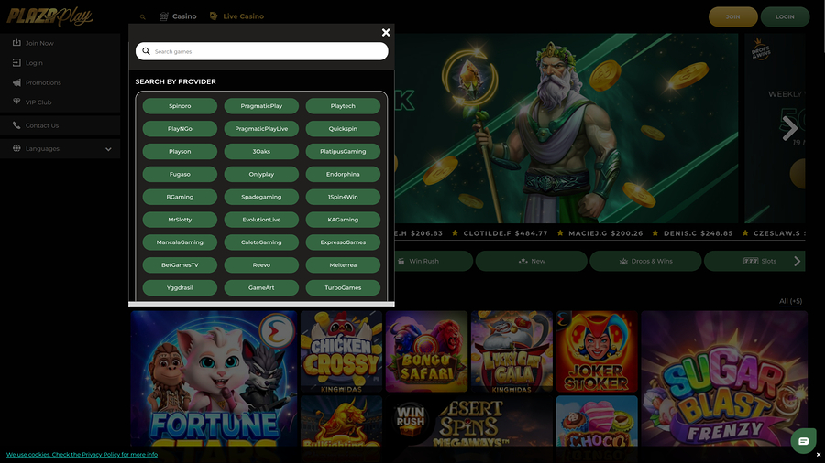The image size is (825, 463).
Task: Click the green LOGIN button
Action: click(x=785, y=16)
